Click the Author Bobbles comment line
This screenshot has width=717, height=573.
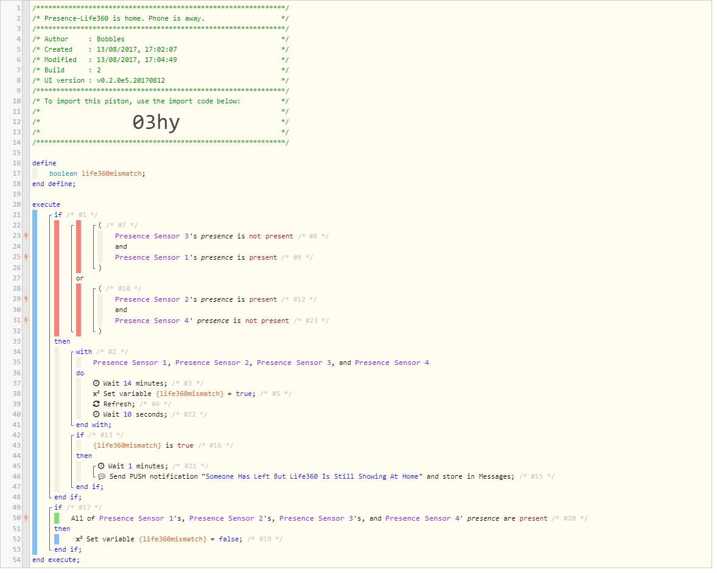click(x=161, y=40)
